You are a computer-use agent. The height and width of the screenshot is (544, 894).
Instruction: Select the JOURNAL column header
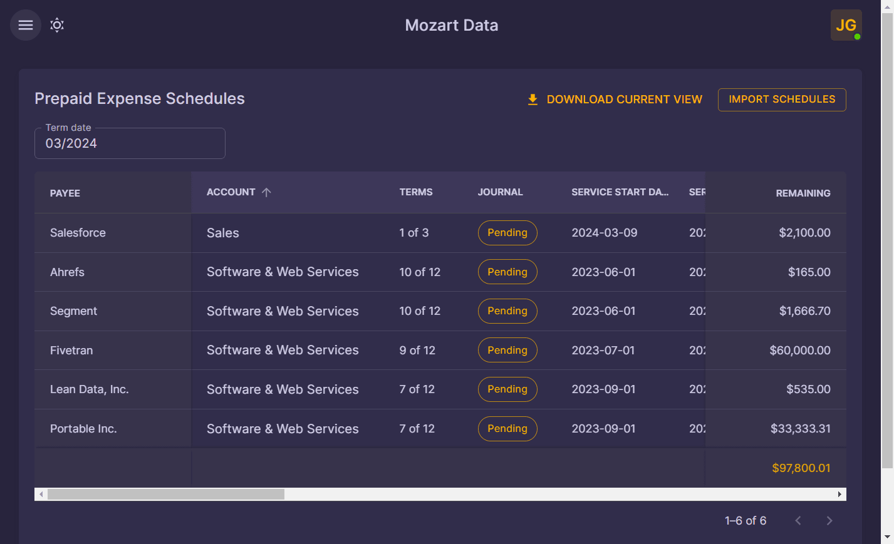click(x=500, y=192)
